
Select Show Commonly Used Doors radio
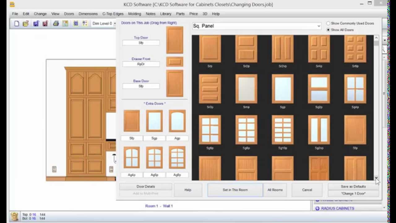328,23
